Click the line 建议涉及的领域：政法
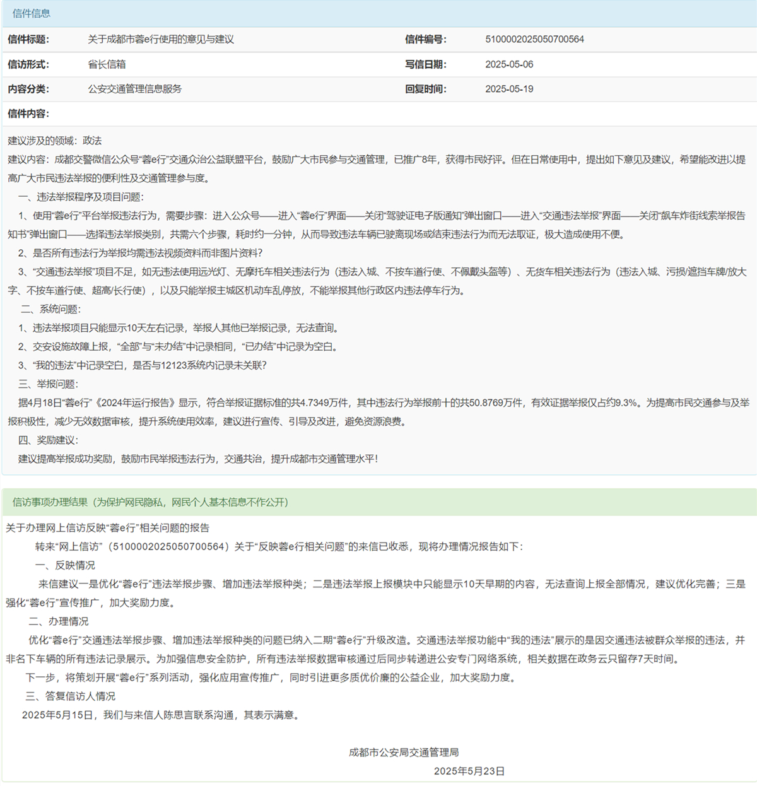Screen dimensions: 757x786 click(x=55, y=141)
